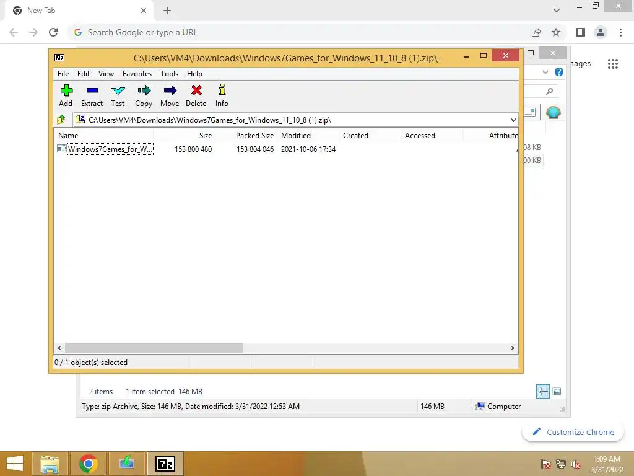Open archive Info from toolbar
Image resolution: width=634 pixels, height=476 pixels.
pos(222,96)
